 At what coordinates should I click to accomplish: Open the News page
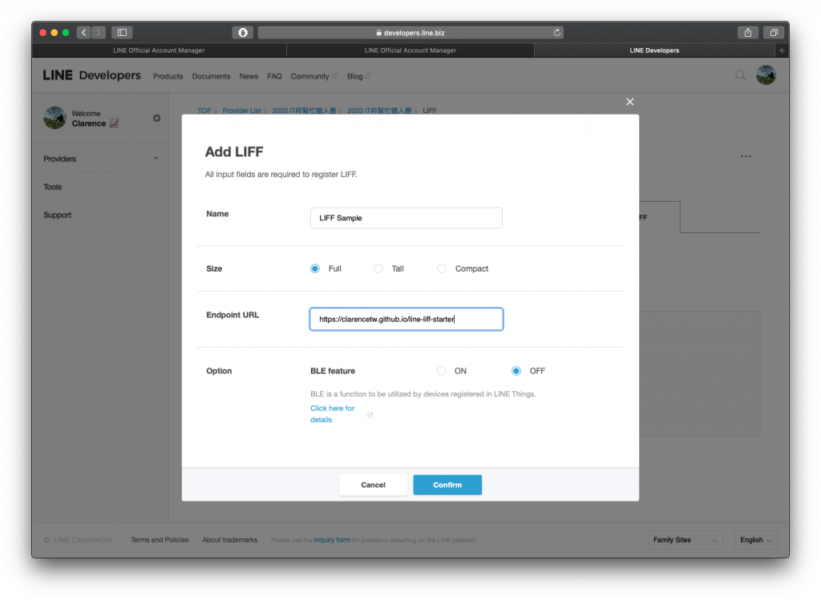(249, 76)
